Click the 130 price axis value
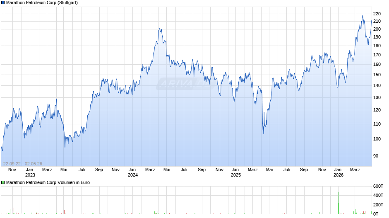The height and width of the screenshot is (218, 389). [x=377, y=98]
